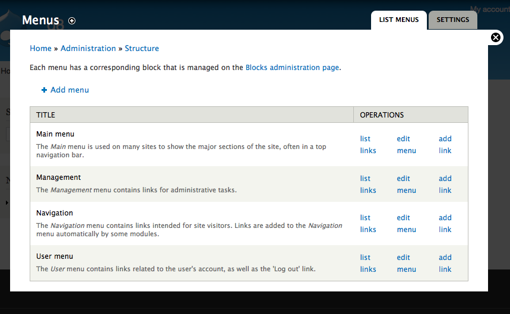Switch to the List Menus tab
Viewport: 510px width, 314px height.
pos(399,20)
